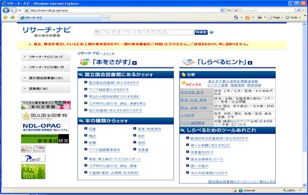
Task: Open the ビジネス情報 topic link
Action: (217, 85)
